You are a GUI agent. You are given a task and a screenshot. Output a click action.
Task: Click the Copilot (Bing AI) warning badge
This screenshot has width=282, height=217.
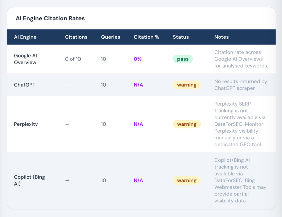pyautogui.click(x=187, y=180)
